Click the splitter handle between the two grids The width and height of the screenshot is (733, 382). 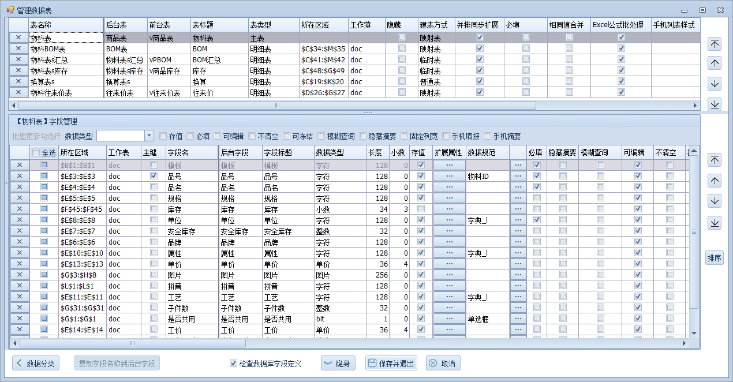(x=368, y=112)
